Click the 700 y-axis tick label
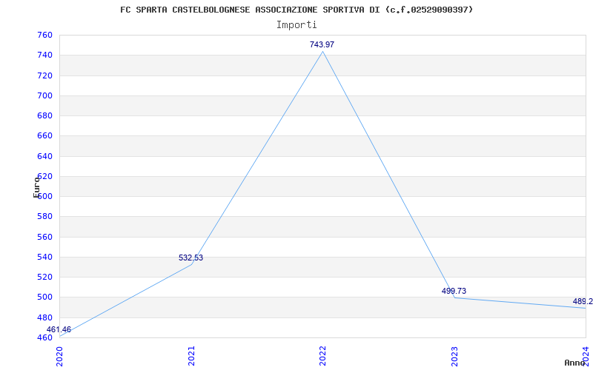593x370 pixels. (x=45, y=95)
